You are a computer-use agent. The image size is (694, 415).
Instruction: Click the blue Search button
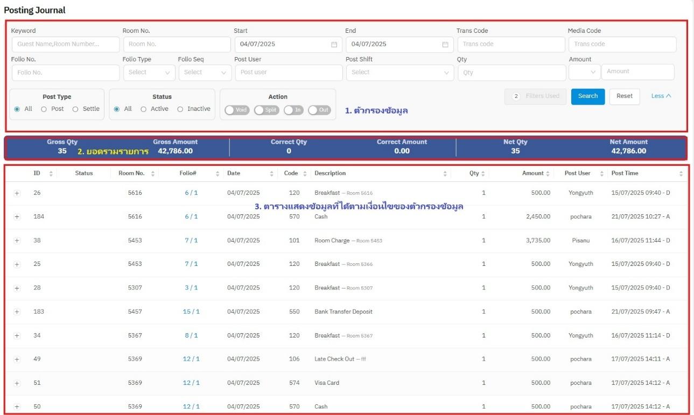coord(587,96)
